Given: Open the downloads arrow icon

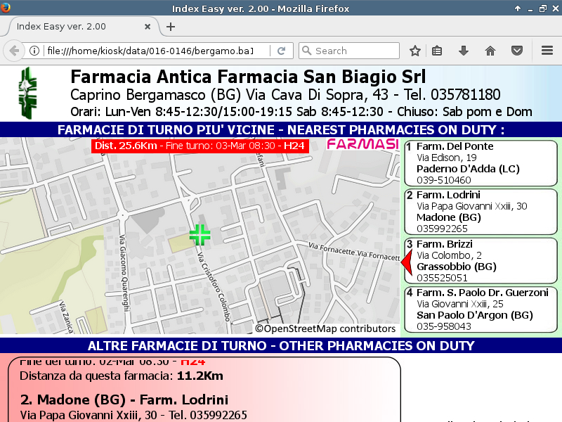Looking at the screenshot, I should pos(463,51).
